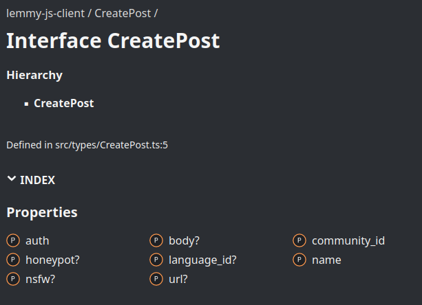422x305 pixels.
Task: Open the nsfw? property link
Action: tap(41, 280)
